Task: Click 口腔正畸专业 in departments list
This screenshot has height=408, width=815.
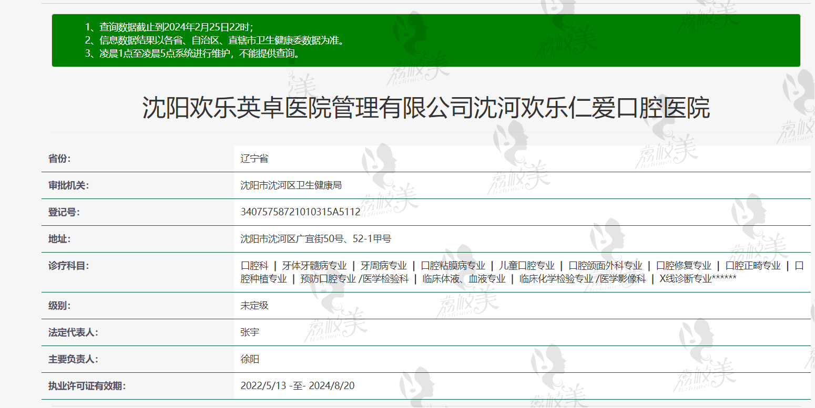Action: 753,266
